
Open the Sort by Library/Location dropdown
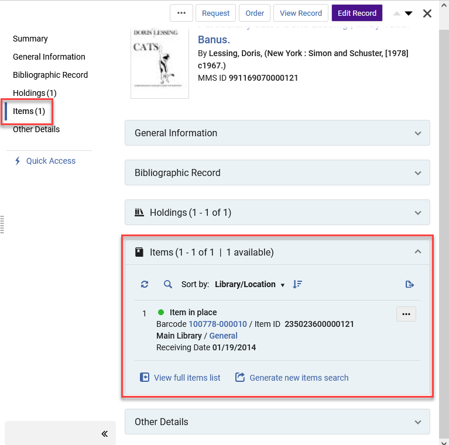coord(250,284)
